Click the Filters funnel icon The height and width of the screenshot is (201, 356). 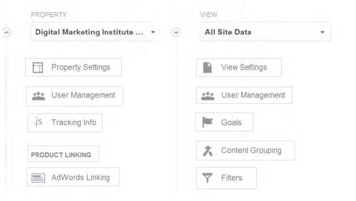tap(207, 178)
